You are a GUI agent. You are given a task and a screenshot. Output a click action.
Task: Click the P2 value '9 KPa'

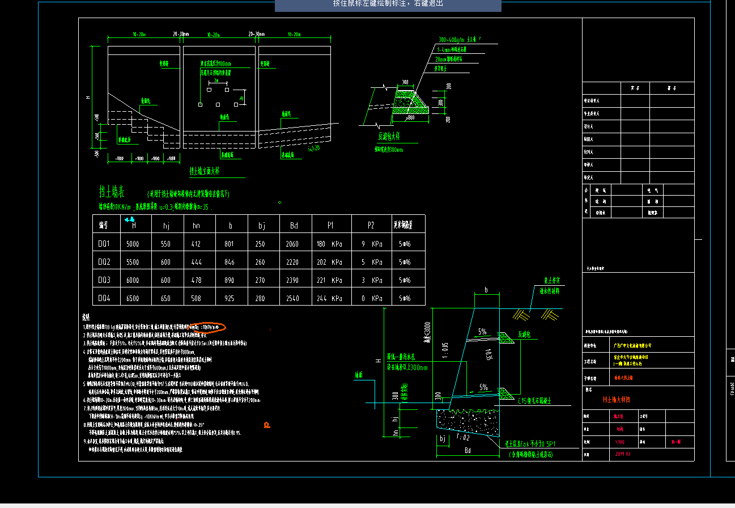click(372, 244)
